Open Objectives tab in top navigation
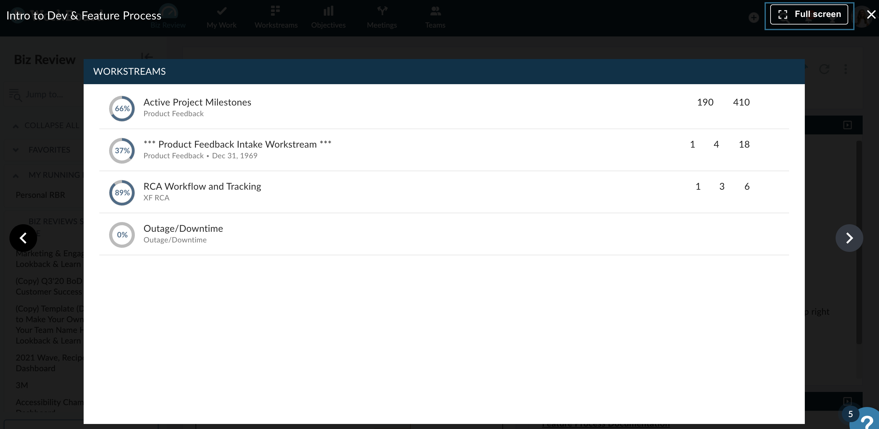This screenshot has height=429, width=879. point(328,17)
